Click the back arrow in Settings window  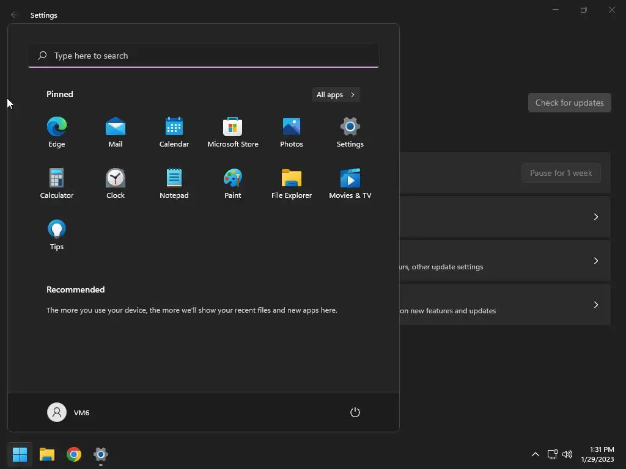[14, 15]
